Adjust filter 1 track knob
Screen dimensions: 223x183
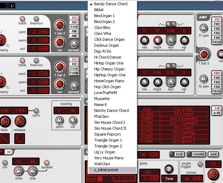click(x=158, y=40)
